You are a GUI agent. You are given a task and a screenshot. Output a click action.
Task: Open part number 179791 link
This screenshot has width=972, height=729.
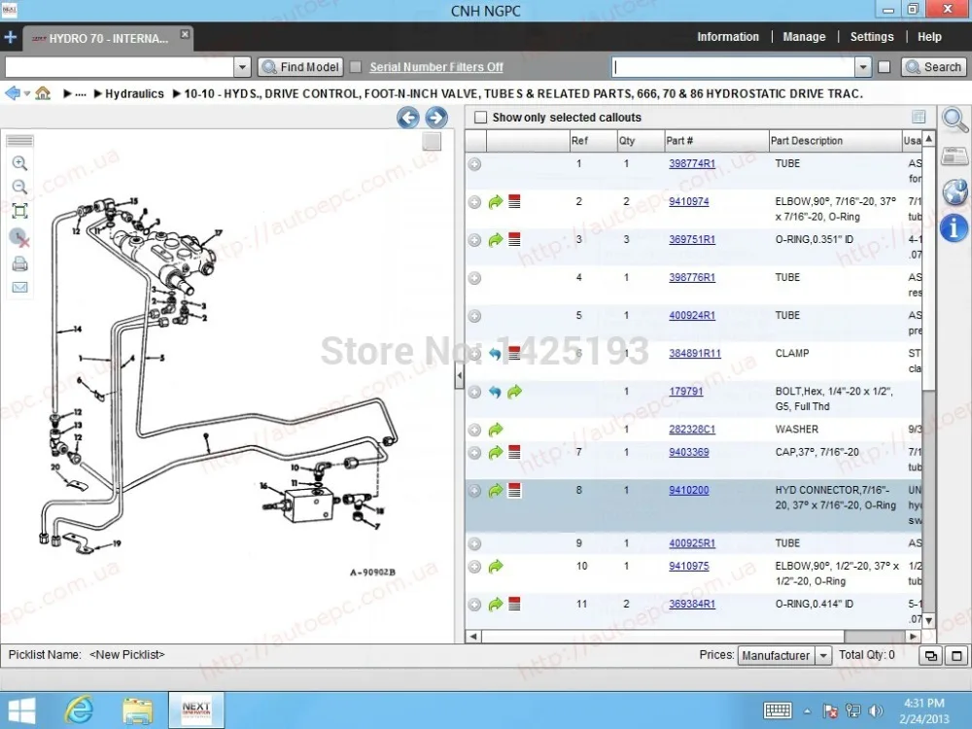[685, 391]
